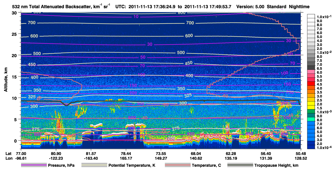Screen dimensions: 334x171
Task: Click the altitude axis tick label 5
Action: [16, 119]
